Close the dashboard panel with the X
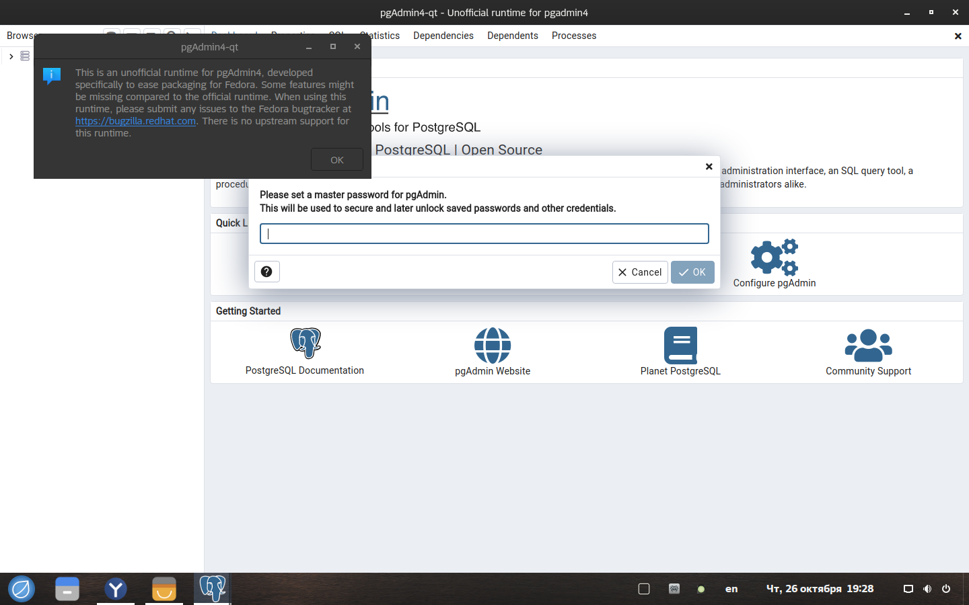 pos(958,36)
